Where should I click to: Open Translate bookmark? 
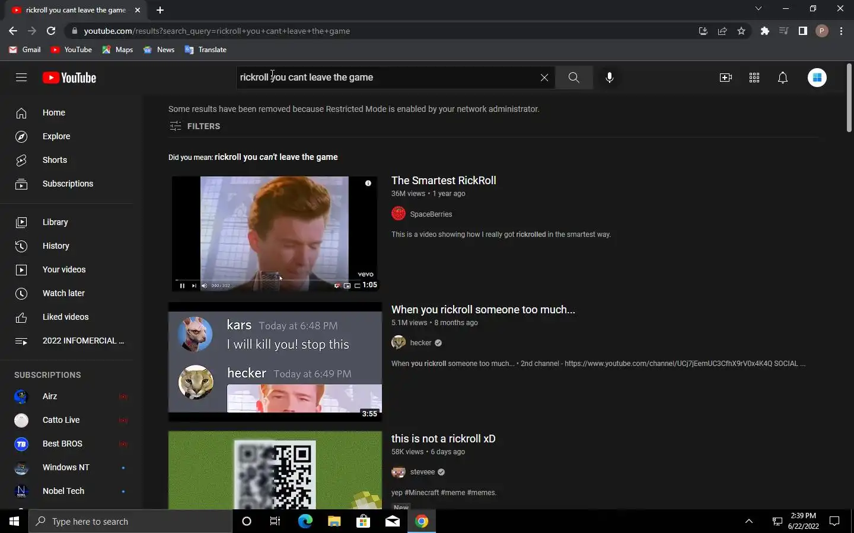click(206, 50)
